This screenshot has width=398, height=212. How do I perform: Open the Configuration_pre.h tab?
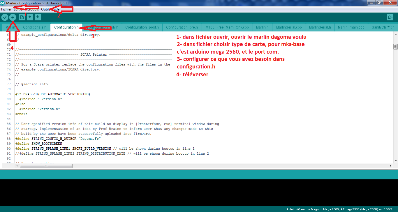[182, 27]
